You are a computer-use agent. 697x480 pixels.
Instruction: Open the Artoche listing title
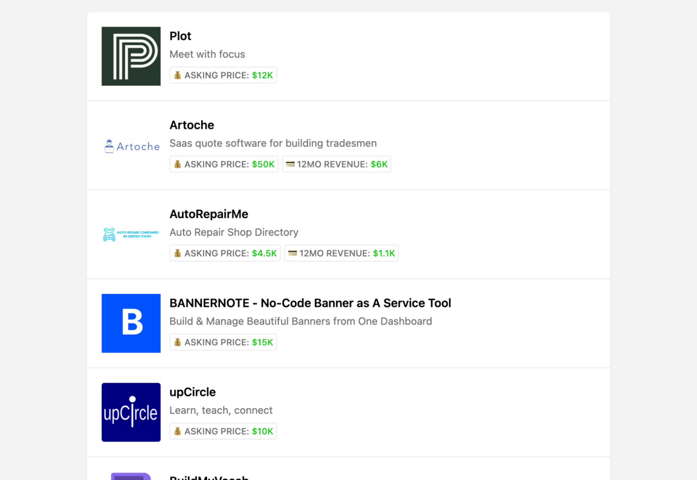[192, 125]
